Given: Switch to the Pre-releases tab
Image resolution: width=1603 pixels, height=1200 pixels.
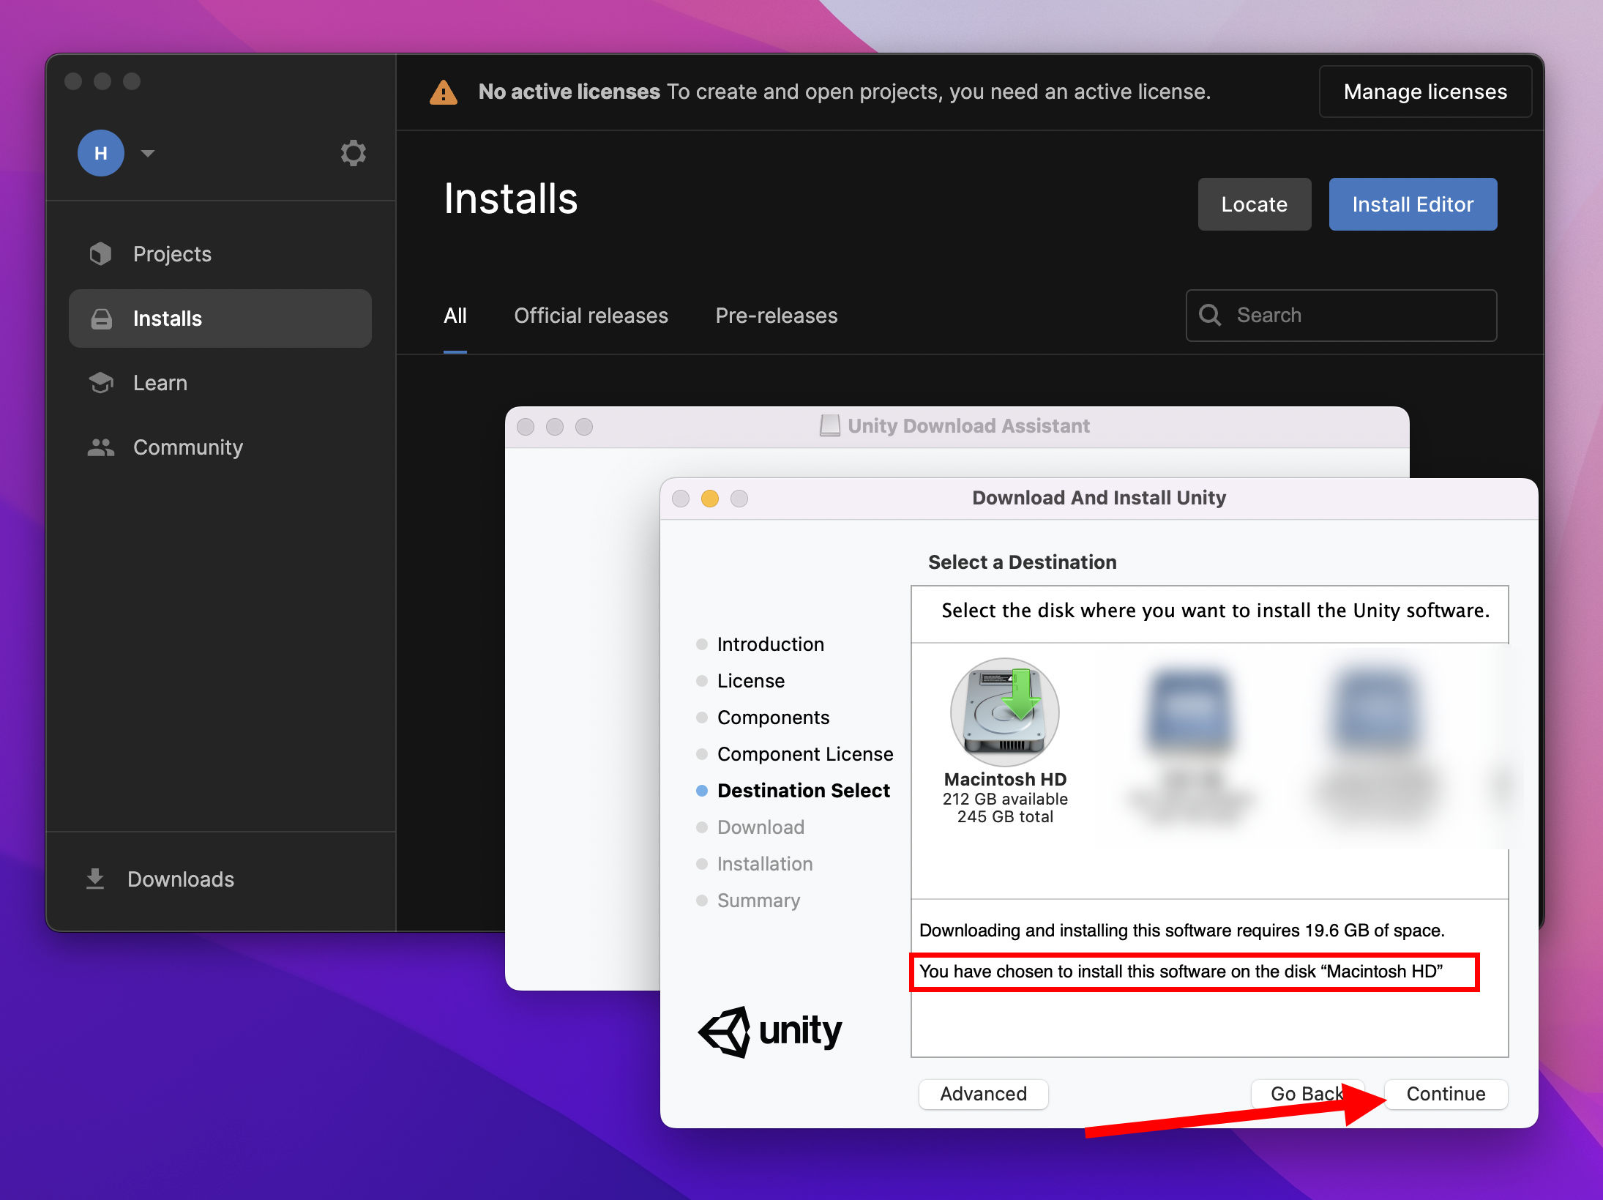Looking at the screenshot, I should pos(776,316).
